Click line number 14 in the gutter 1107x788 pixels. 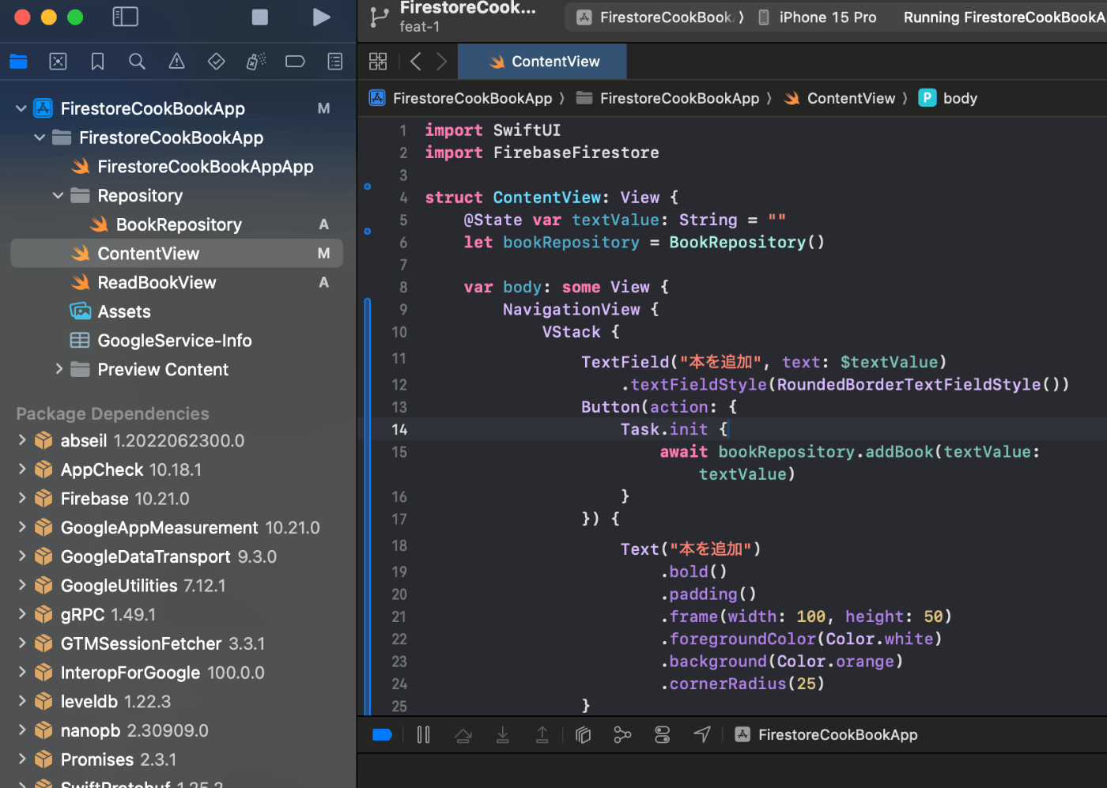[399, 429]
